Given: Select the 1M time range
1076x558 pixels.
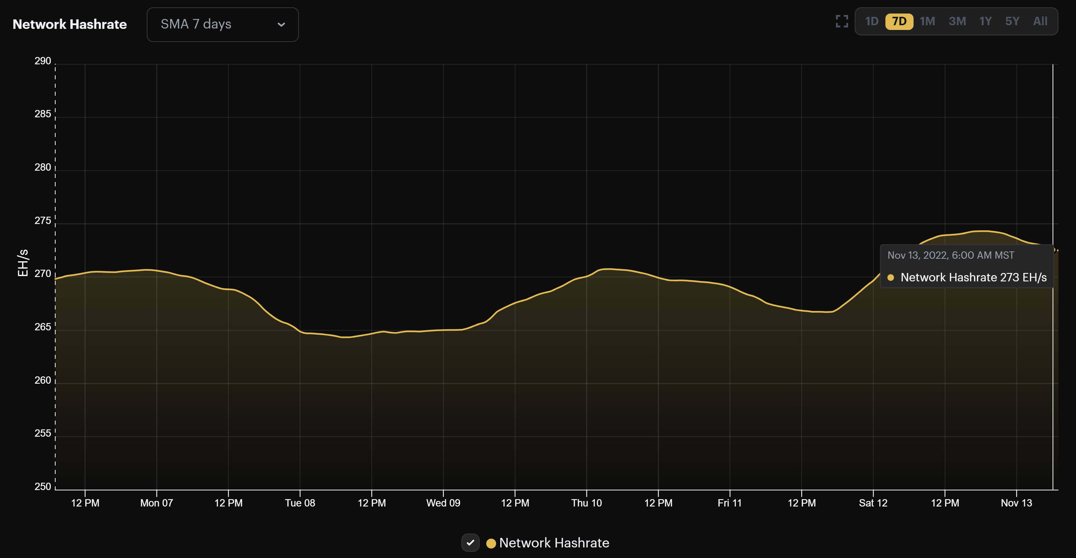Looking at the screenshot, I should pyautogui.click(x=928, y=21).
